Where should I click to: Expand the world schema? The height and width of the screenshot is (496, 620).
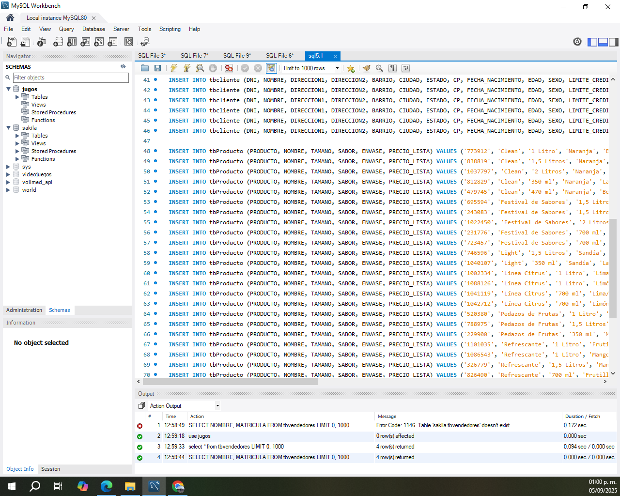[8, 190]
